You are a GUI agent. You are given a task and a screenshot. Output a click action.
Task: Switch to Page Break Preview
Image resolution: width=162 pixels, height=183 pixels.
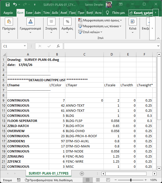(108, 180)
